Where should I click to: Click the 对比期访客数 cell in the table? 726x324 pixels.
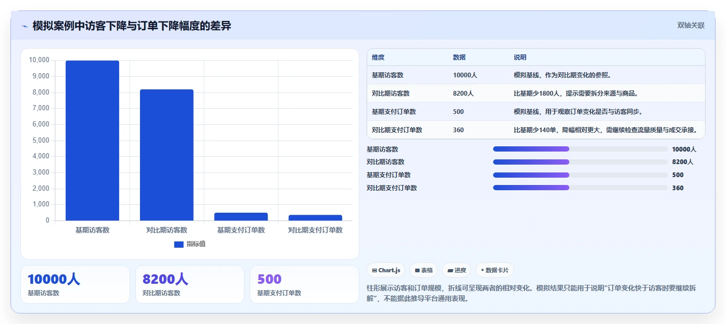391,94
